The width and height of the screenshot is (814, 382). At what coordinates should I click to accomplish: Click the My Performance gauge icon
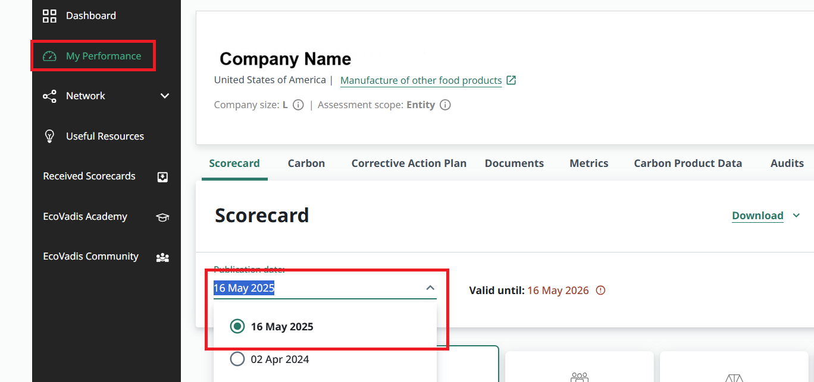[x=49, y=56]
